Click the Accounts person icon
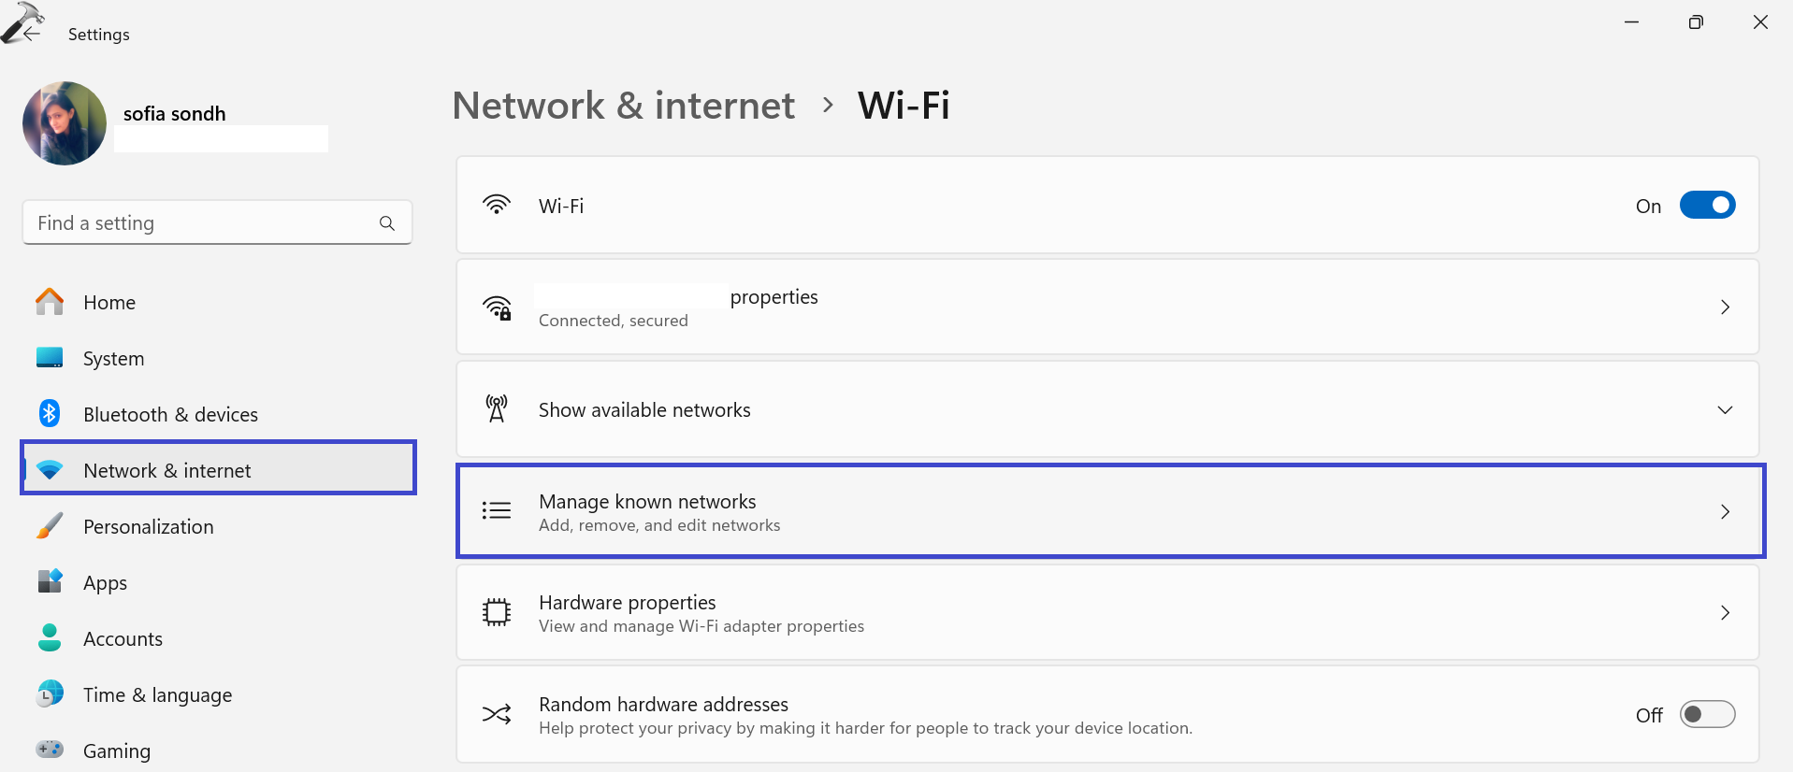The width and height of the screenshot is (1793, 772). pos(50,638)
